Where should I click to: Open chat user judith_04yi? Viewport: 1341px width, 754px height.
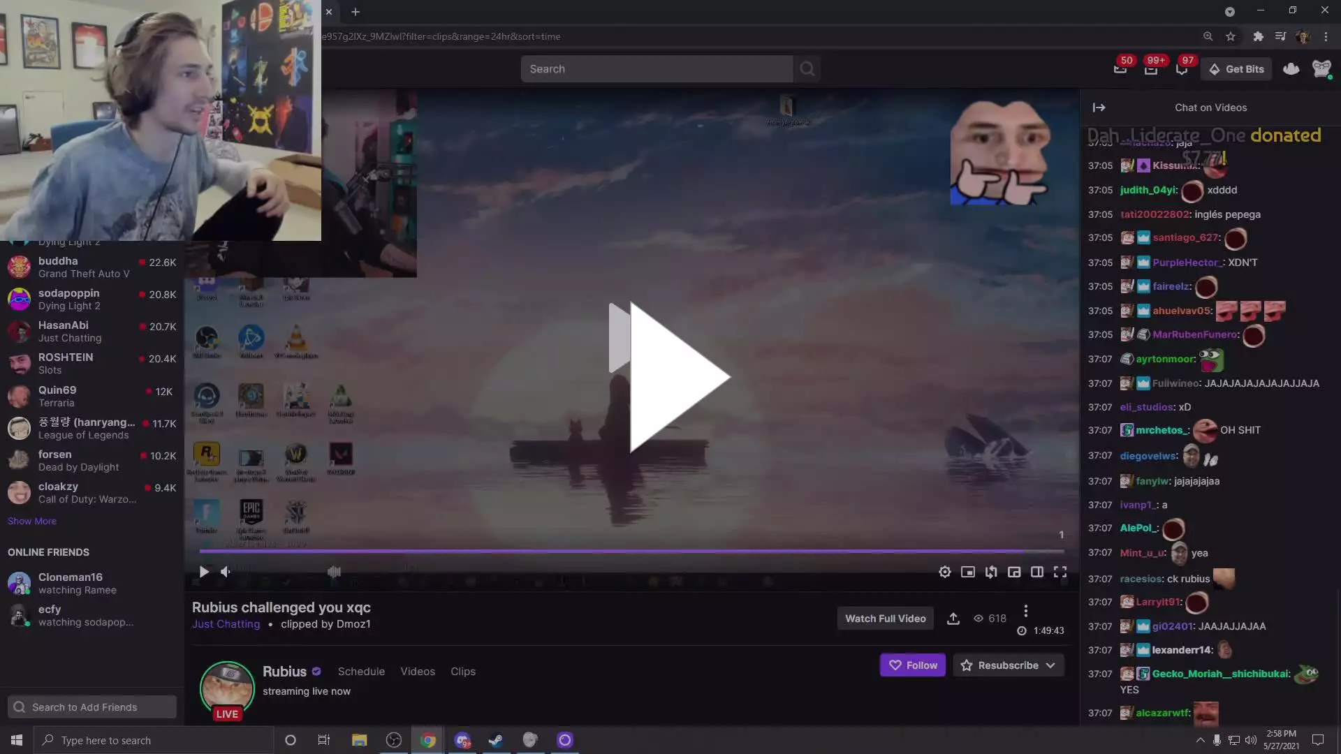pyautogui.click(x=1148, y=190)
